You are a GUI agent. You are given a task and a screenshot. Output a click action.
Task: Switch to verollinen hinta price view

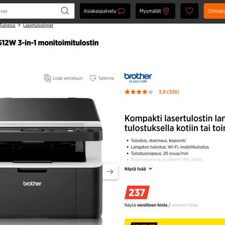pyautogui.click(x=152, y=205)
